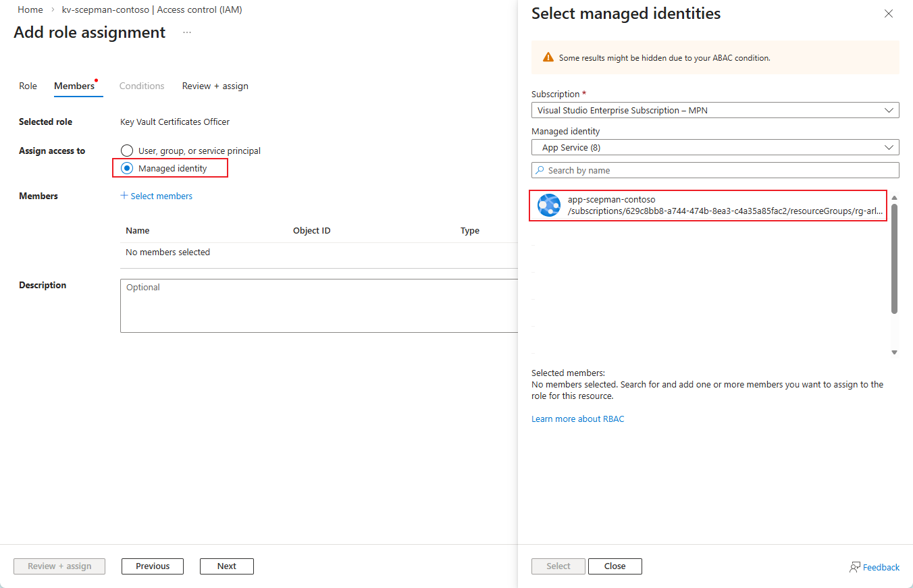Screen dimensions: 913x588
Task: Click in the Description text box
Action: pos(319,306)
